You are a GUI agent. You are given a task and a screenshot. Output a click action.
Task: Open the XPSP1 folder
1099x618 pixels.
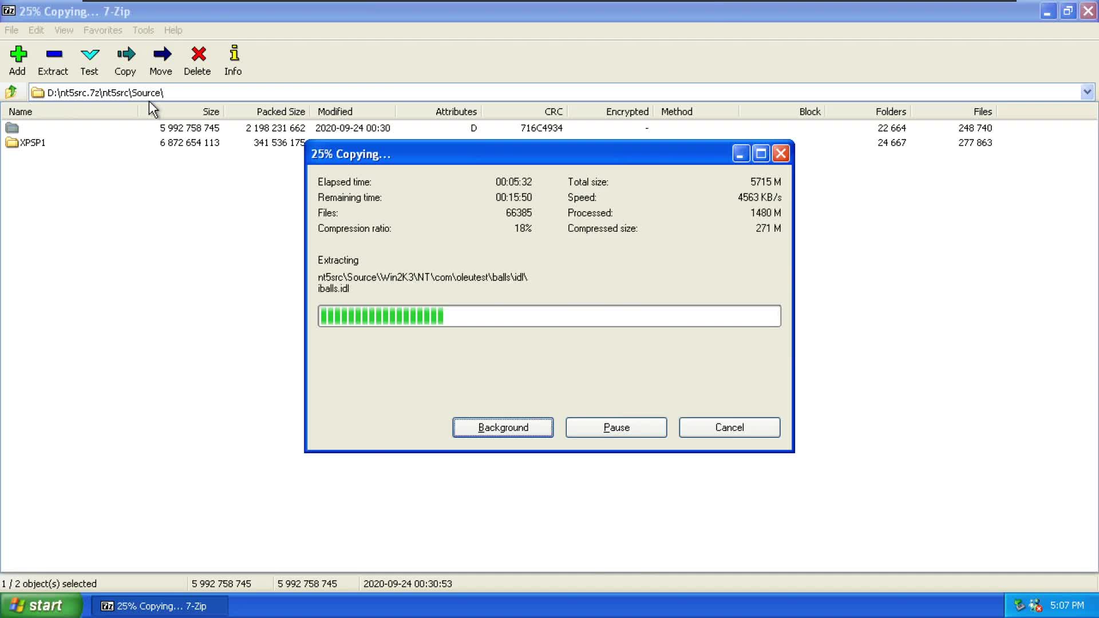pyautogui.click(x=32, y=142)
